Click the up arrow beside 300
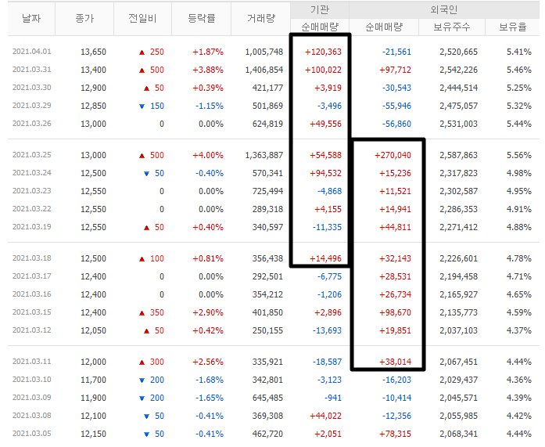This screenshot has width=545, height=447. point(142,362)
